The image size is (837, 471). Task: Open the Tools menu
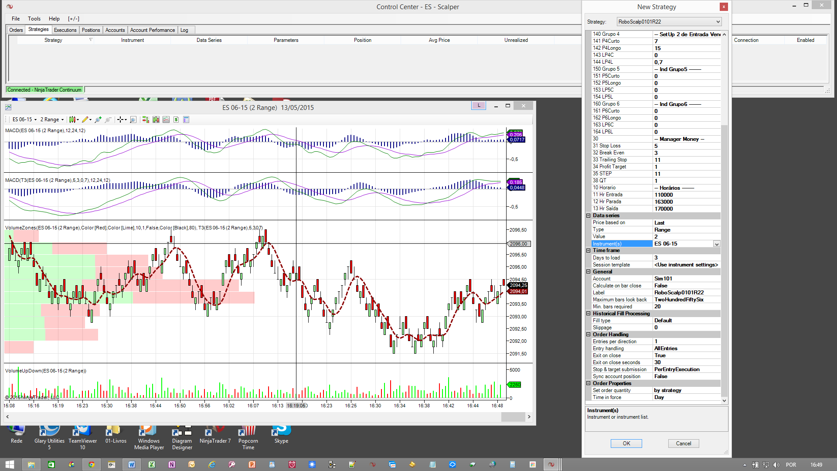(x=34, y=19)
